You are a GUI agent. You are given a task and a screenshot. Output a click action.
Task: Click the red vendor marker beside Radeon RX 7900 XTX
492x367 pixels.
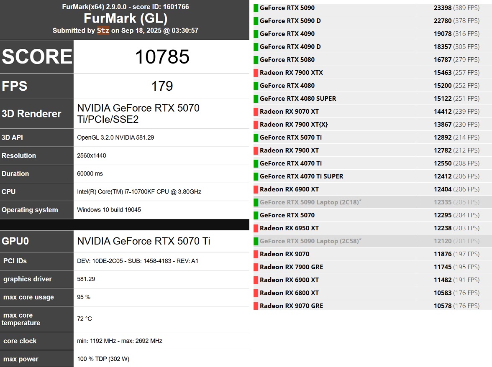coord(256,73)
